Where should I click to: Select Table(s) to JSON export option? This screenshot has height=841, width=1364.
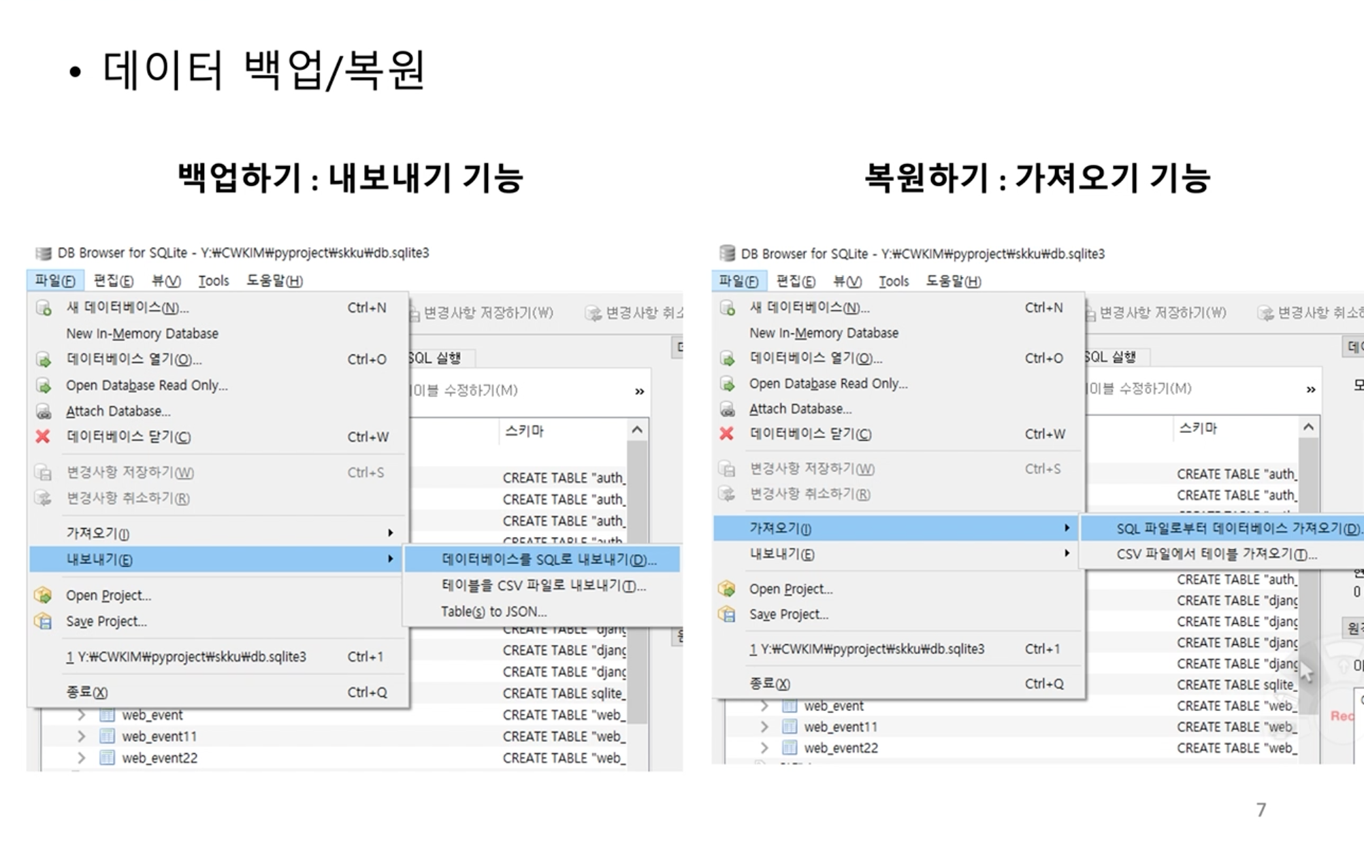point(493,612)
